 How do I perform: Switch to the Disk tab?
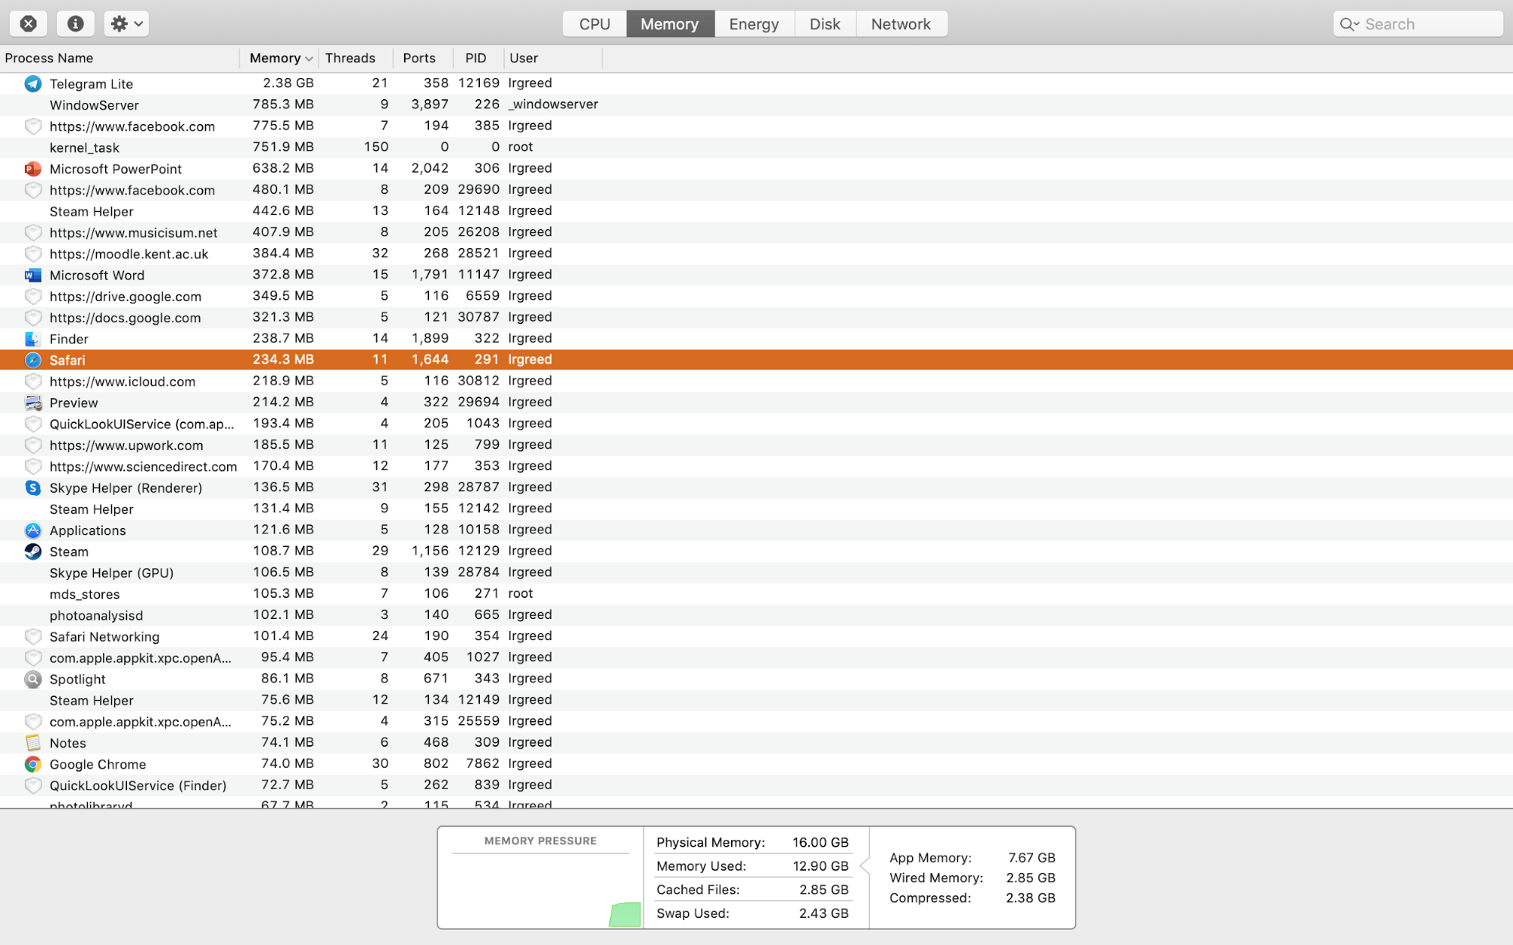pos(825,23)
